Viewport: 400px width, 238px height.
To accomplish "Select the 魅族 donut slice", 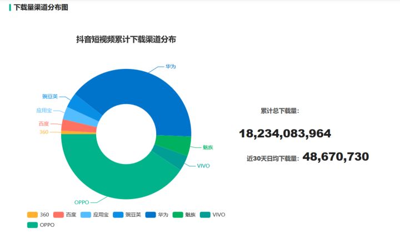I will 173,144.
